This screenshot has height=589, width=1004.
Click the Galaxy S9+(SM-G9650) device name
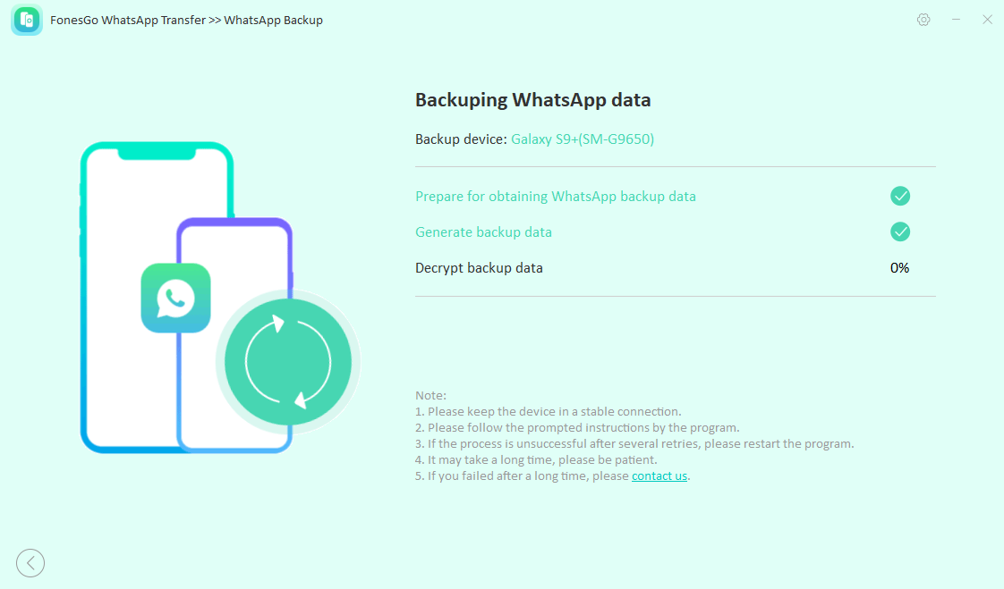[x=583, y=139]
